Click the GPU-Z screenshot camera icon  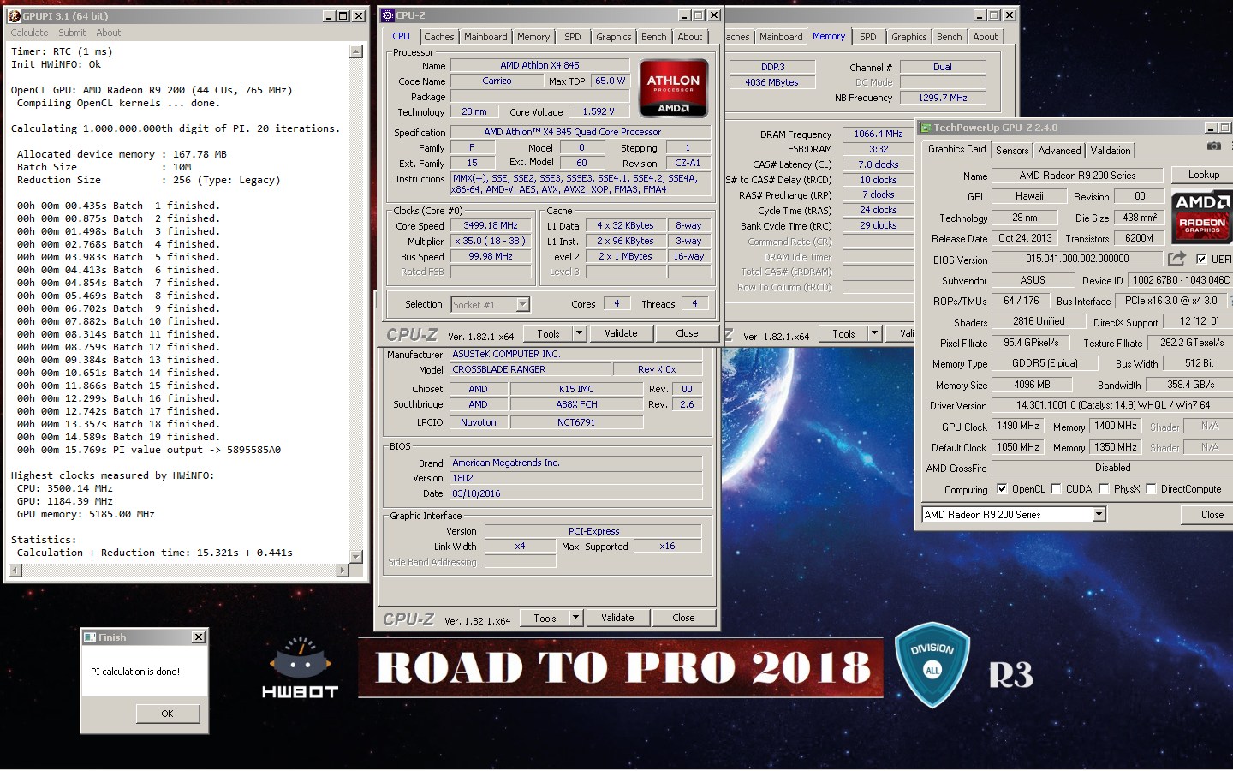pyautogui.click(x=1214, y=147)
